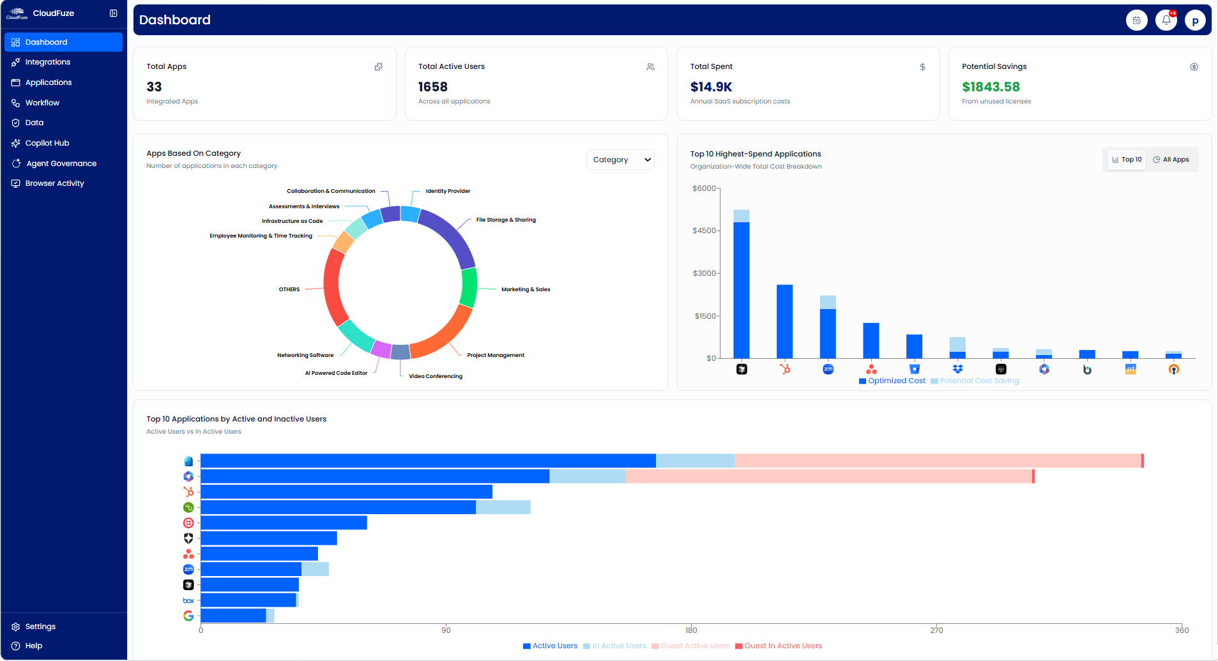Open the notifications bell
The height and width of the screenshot is (661, 1218).
point(1166,20)
